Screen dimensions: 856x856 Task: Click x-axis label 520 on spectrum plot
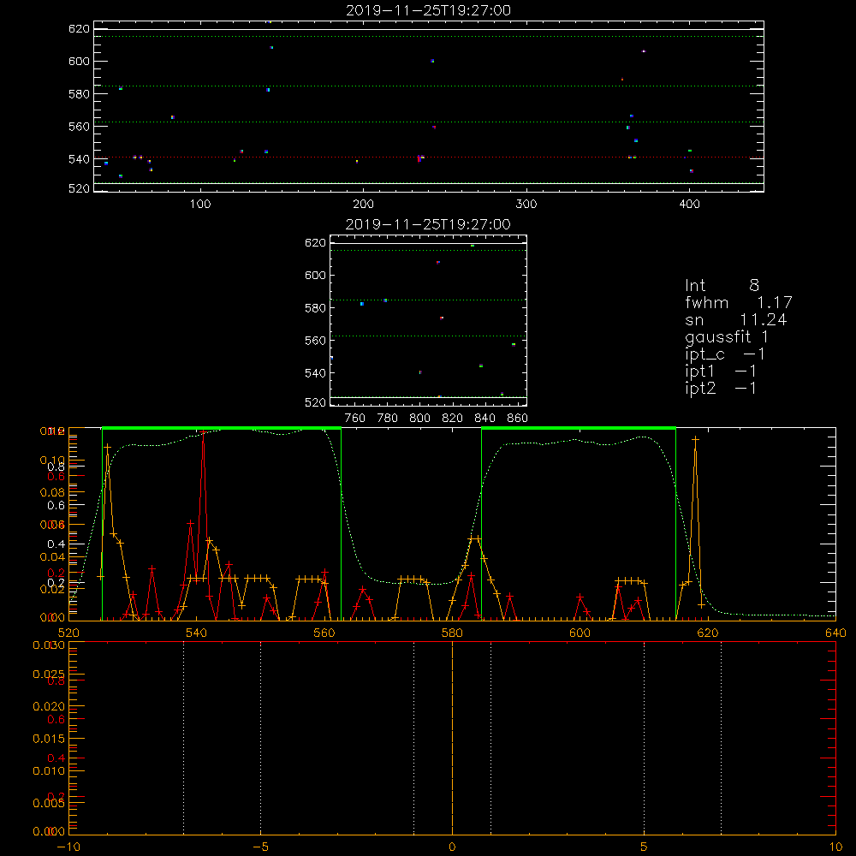[x=68, y=633]
